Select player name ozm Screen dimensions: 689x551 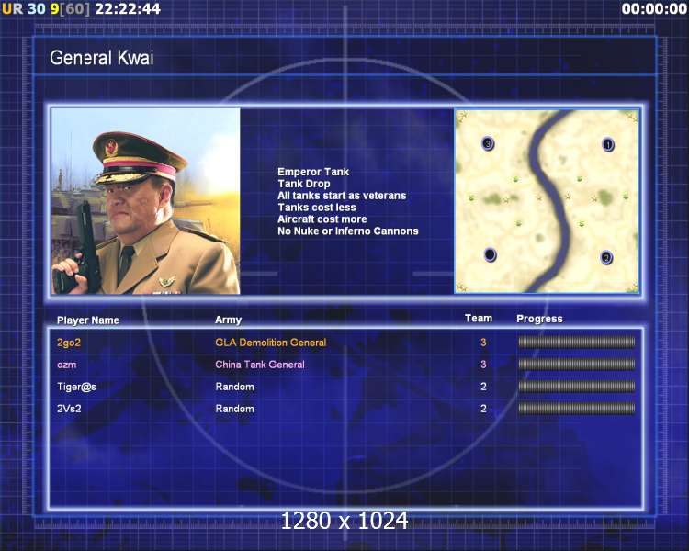pos(66,365)
